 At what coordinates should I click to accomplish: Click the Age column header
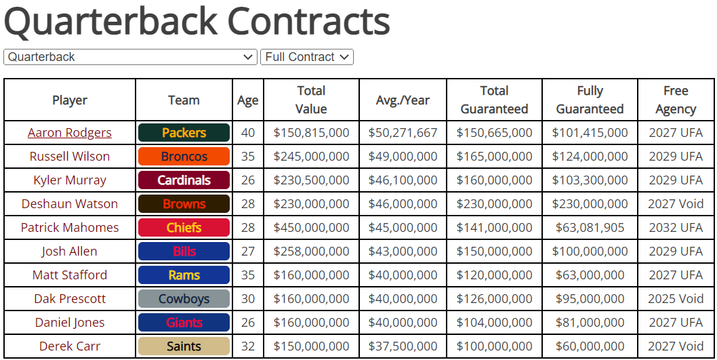[x=247, y=100]
